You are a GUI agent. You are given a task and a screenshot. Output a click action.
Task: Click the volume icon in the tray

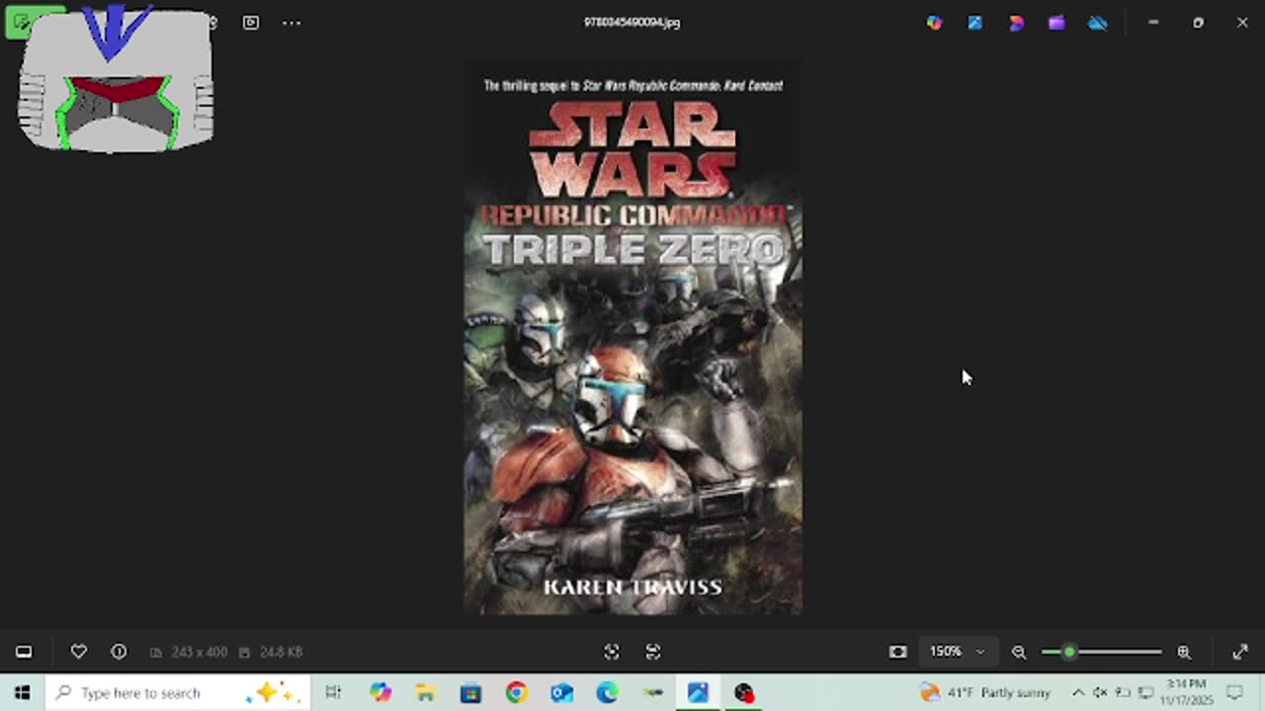[x=1100, y=693]
